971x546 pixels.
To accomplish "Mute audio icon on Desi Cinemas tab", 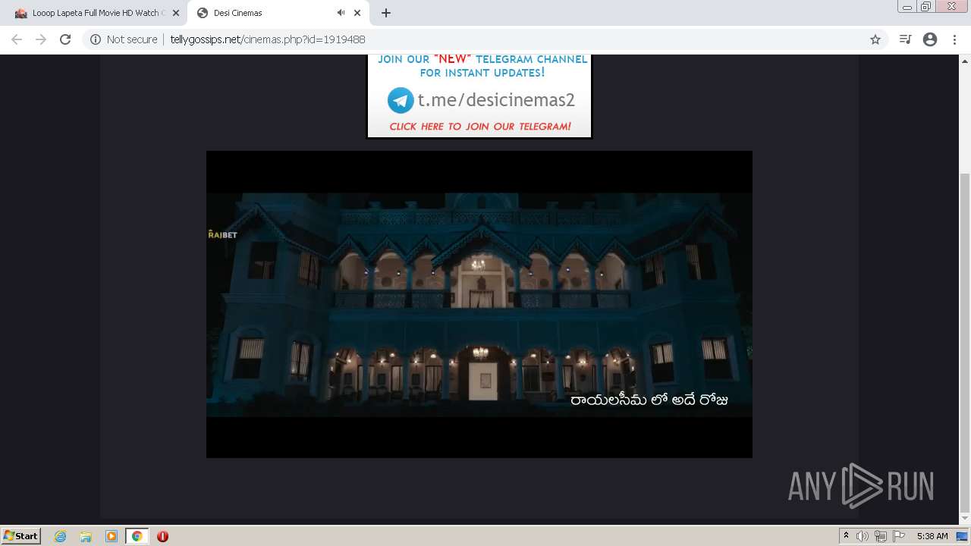I will pos(341,13).
